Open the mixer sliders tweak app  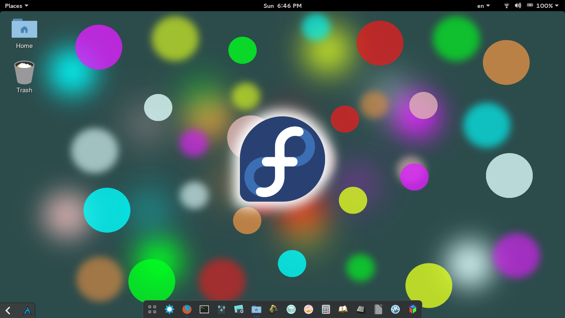pyautogui.click(x=222, y=309)
